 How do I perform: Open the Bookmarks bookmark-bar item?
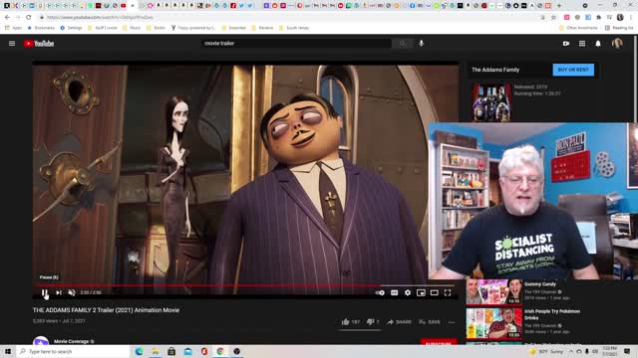click(x=41, y=28)
